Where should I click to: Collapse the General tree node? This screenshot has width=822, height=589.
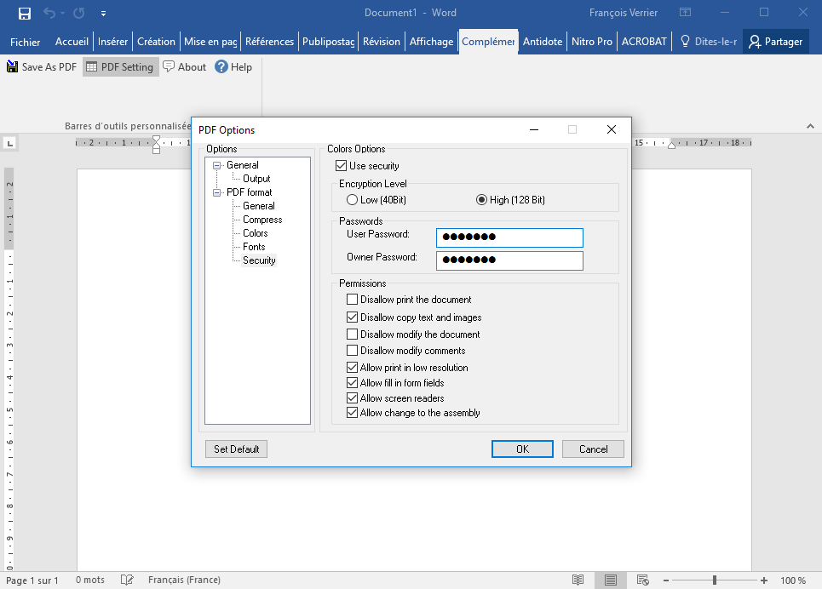(217, 165)
